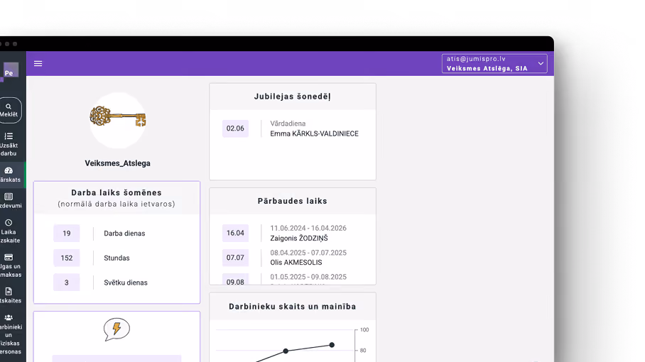Click the 19 Darba dienas value
This screenshot has height=362, width=645.
click(x=67, y=234)
